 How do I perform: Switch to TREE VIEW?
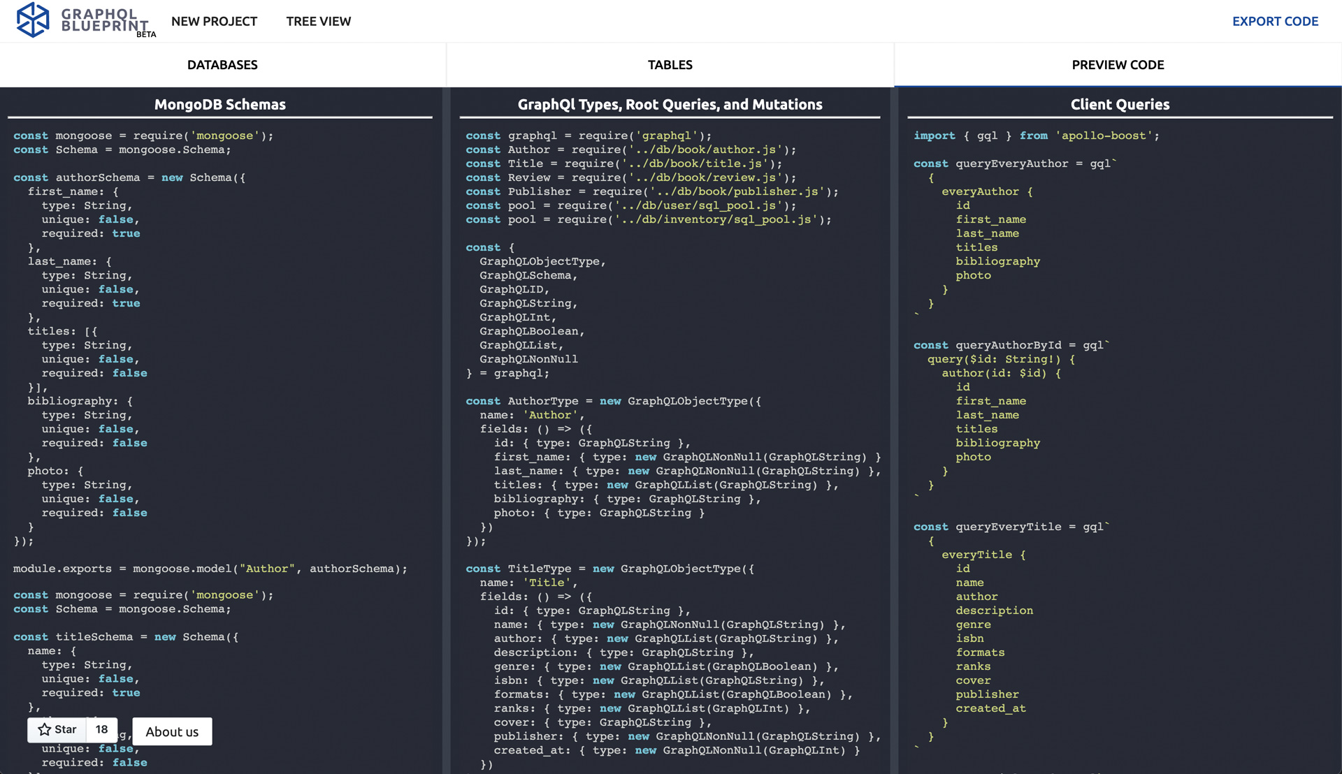pos(318,22)
